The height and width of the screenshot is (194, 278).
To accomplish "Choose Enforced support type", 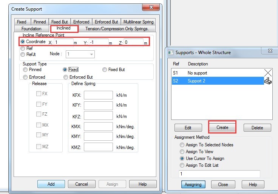I will pyautogui.click(x=34, y=77).
